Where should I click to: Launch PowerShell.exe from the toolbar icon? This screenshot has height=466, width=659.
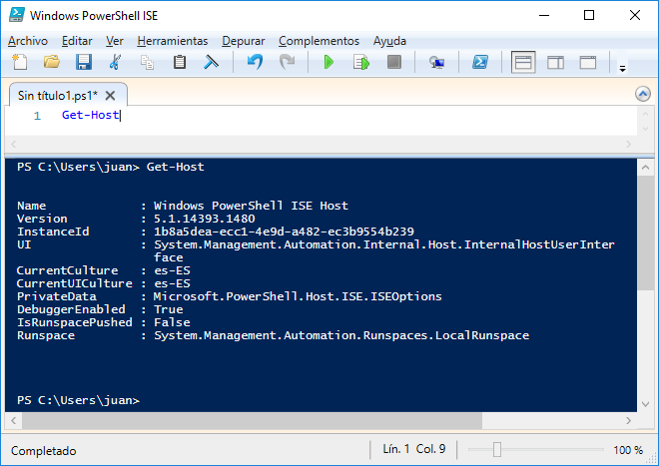click(480, 62)
